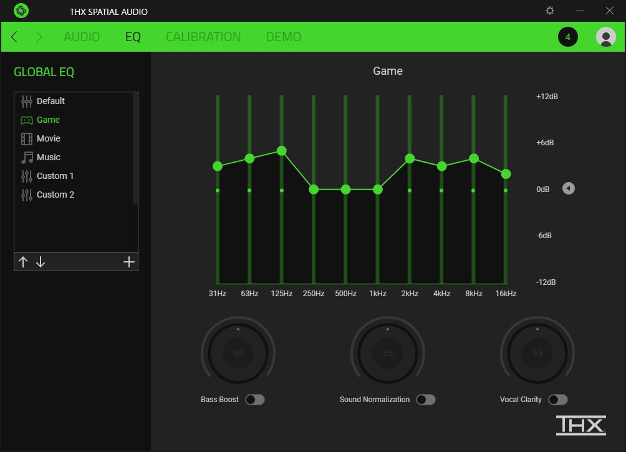
Task: Open the CALIBRATION tab
Action: pos(203,37)
